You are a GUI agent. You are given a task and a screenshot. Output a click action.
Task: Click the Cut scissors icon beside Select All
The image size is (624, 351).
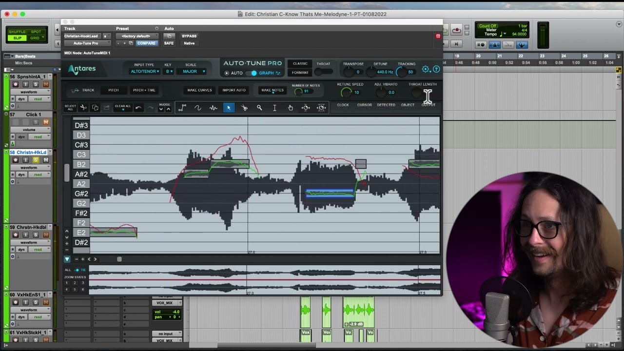[83, 107]
